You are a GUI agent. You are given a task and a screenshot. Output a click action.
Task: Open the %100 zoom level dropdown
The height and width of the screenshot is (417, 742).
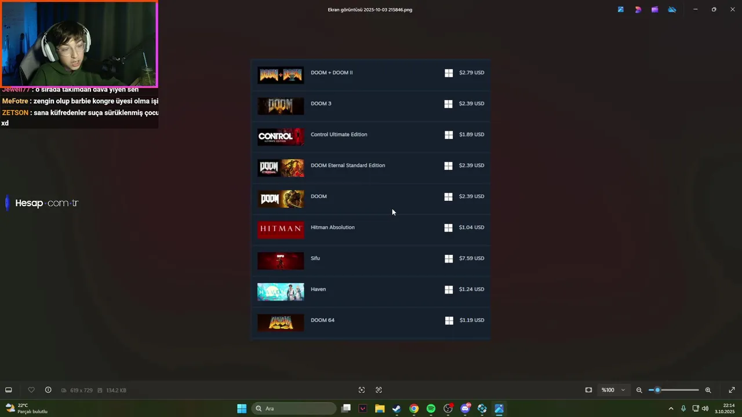click(613, 390)
